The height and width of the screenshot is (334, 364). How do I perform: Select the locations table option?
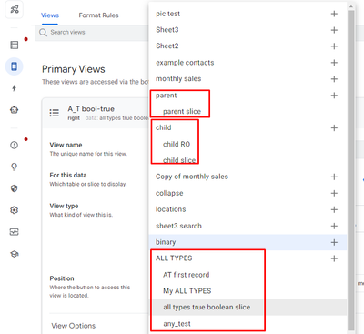tap(170, 209)
